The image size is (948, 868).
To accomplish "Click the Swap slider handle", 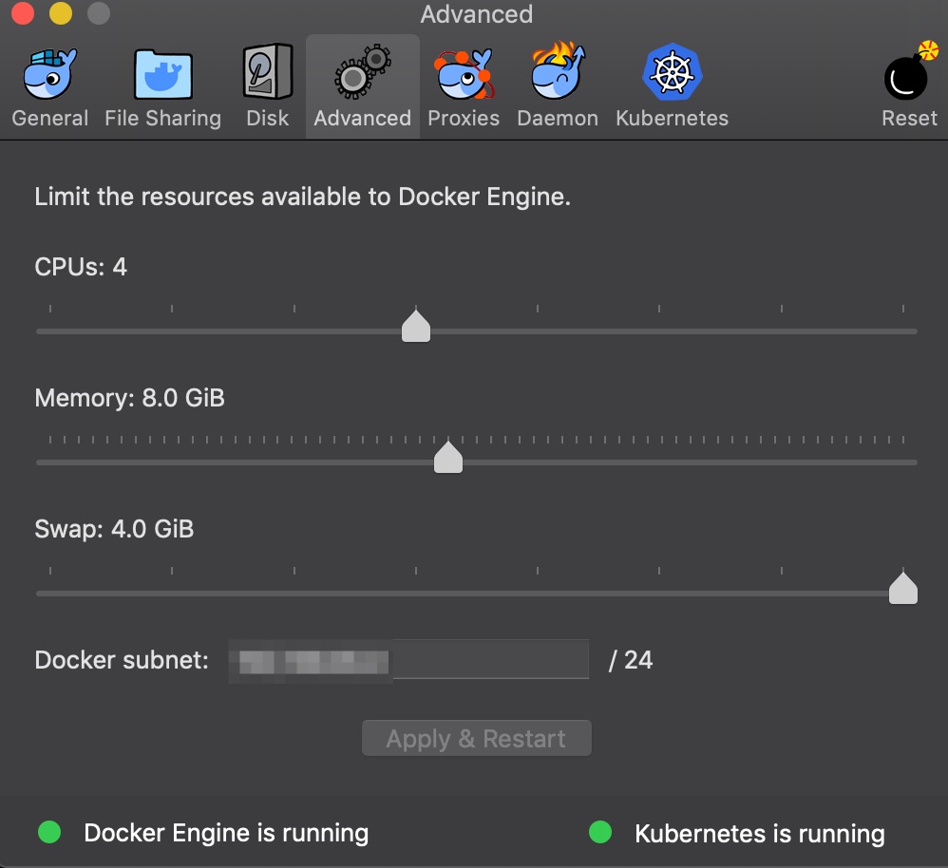I will (902, 588).
